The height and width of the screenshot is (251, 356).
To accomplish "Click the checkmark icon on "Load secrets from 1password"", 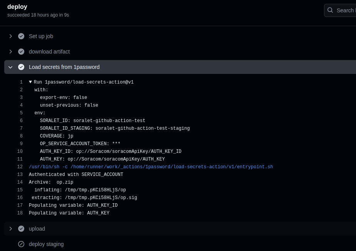I will (x=21, y=67).
